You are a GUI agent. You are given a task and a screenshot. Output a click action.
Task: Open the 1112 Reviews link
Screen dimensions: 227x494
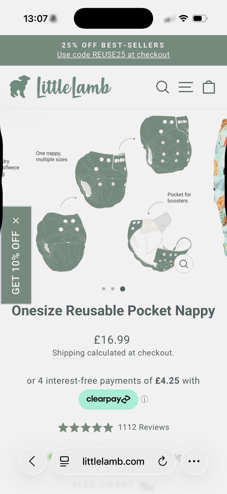tap(144, 427)
